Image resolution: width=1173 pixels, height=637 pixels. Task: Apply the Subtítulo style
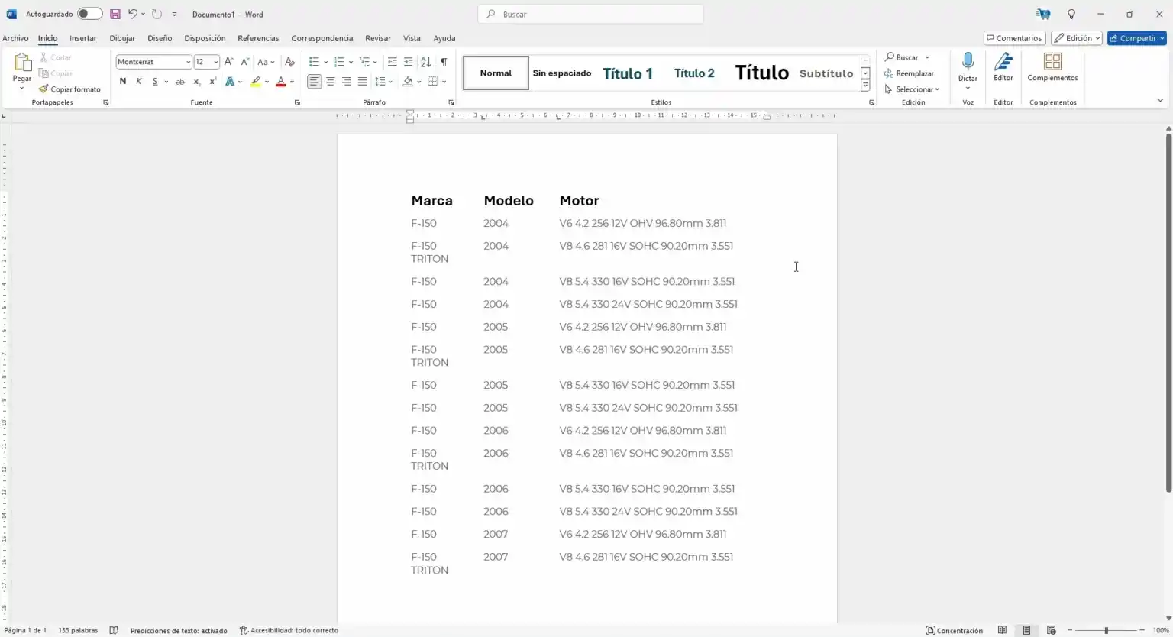826,73
